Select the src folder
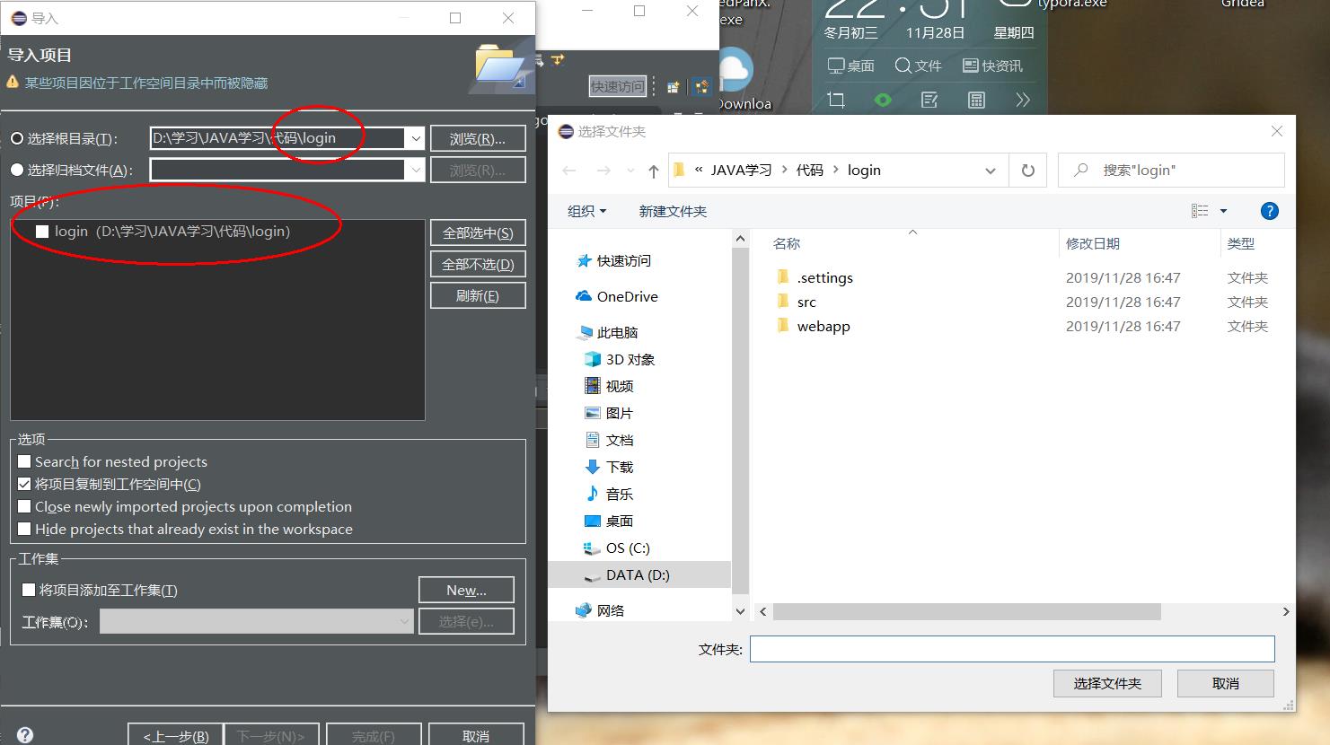This screenshot has width=1330, height=745. tap(797, 302)
